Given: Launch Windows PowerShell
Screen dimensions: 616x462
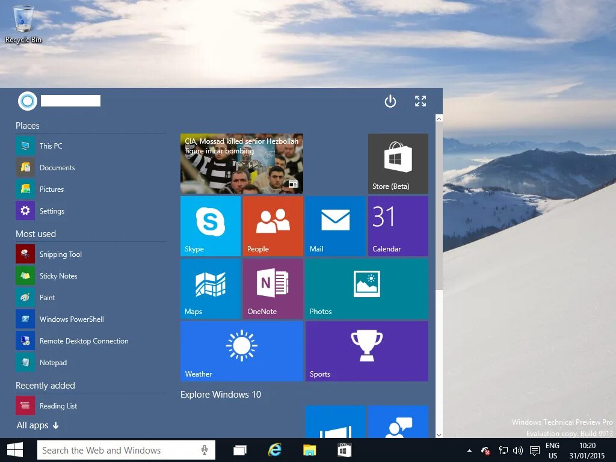Looking at the screenshot, I should (90, 319).
